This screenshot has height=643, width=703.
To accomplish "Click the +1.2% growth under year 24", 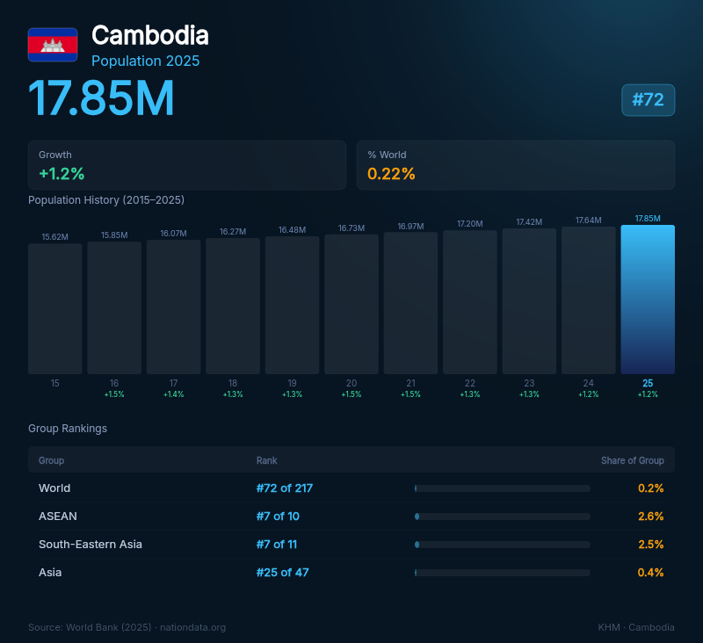I will (x=588, y=394).
